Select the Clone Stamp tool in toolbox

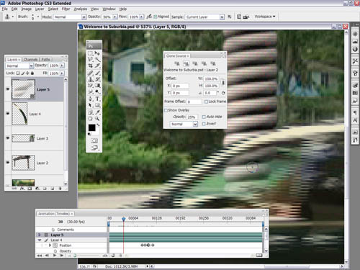click(91, 79)
